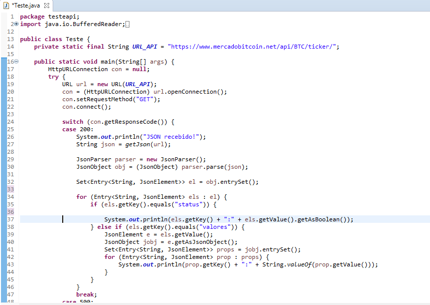This screenshot has width=430, height=305.
Task: Click 'JsonElement e = els.getValue();' line
Action: tap(159, 235)
